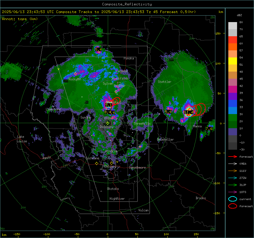The height and width of the screenshot is (238, 254).
Task: Click the Lake Louise label
Action: 22,139
